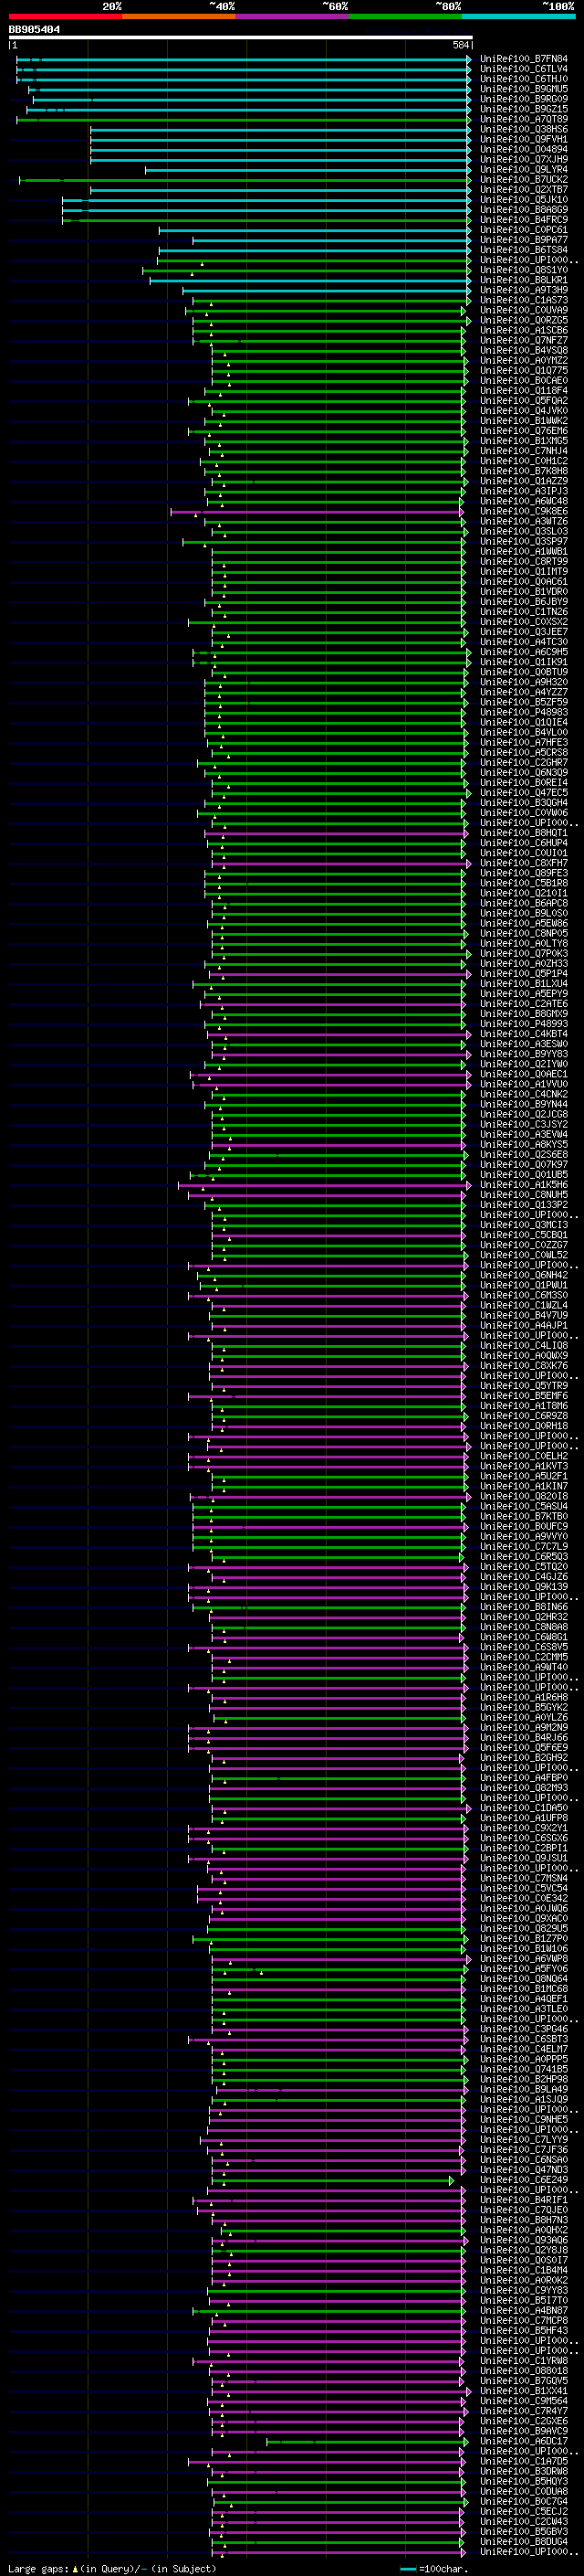Select the UniRef100_Q89FE3 label
The image size is (584, 2576).
524,873
